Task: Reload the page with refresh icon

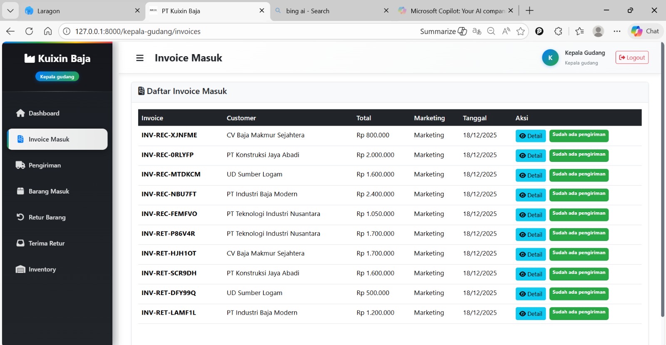Action: click(29, 31)
